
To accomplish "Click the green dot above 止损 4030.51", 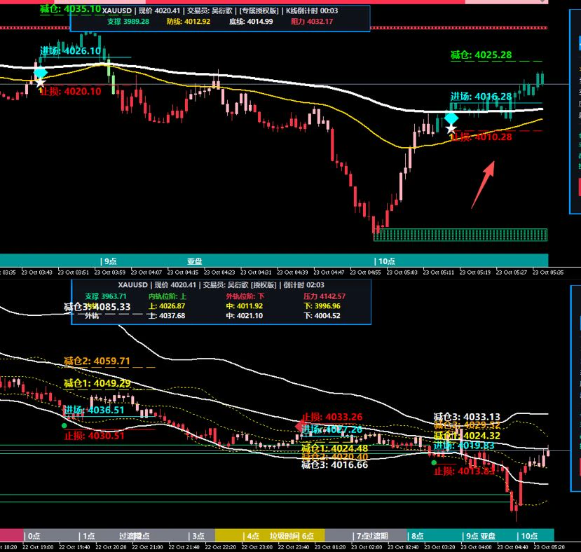I will 64,426.
